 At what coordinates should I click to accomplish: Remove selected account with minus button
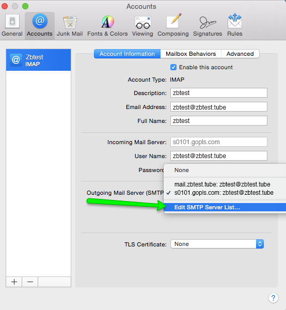pos(30,282)
